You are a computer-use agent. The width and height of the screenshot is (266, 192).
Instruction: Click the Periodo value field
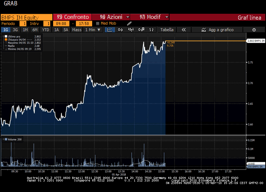(x=23, y=24)
